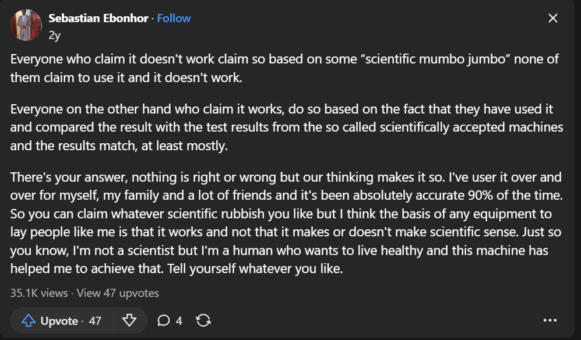The width and height of the screenshot is (581, 340).
Task: Click Sebastian Ebonhor's profile picture
Action: click(x=26, y=25)
